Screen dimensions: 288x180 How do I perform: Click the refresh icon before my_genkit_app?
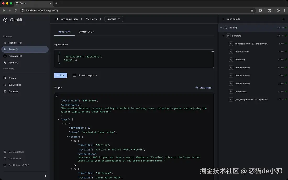click(x=57, y=19)
